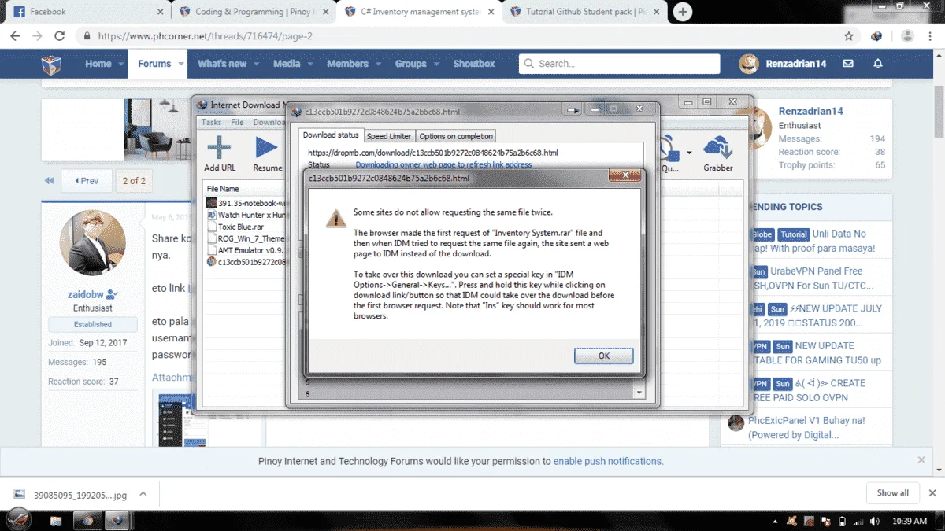
Task: Click the 2 of 2 page indicator
Action: (x=134, y=181)
